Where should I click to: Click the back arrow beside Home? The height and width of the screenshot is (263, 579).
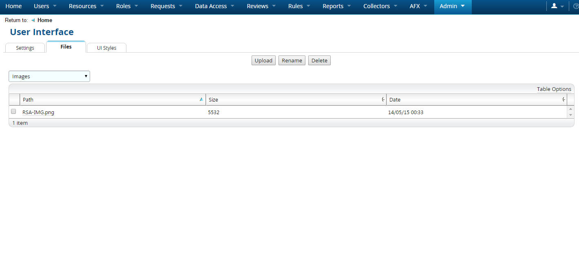[33, 20]
